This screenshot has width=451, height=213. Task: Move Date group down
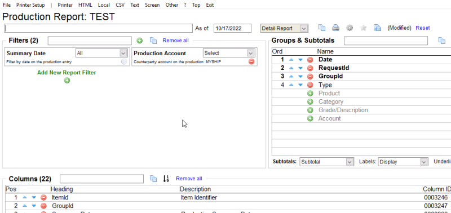(300, 60)
